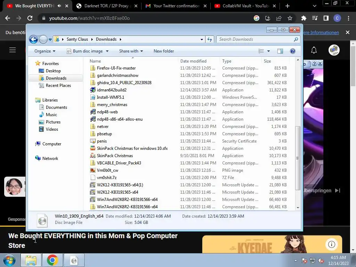Refresh the Downloads folder view
356x267 pixels.
(x=210, y=40)
